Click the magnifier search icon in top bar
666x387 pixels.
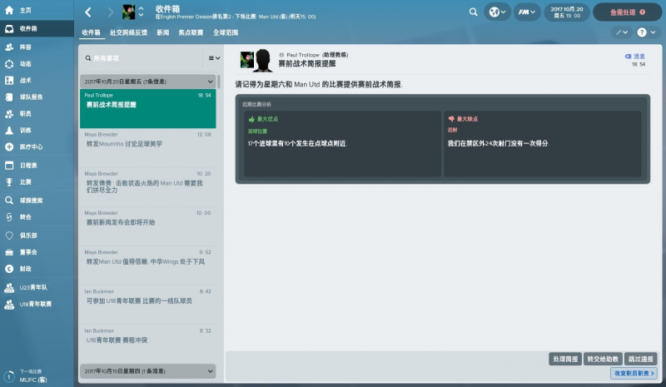[473, 12]
